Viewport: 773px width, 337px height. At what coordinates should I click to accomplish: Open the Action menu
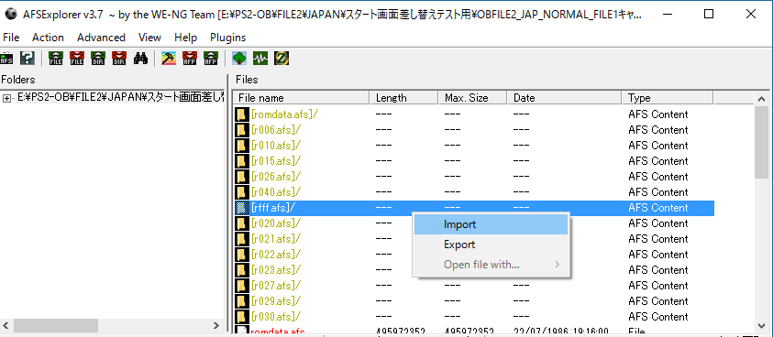pos(48,38)
